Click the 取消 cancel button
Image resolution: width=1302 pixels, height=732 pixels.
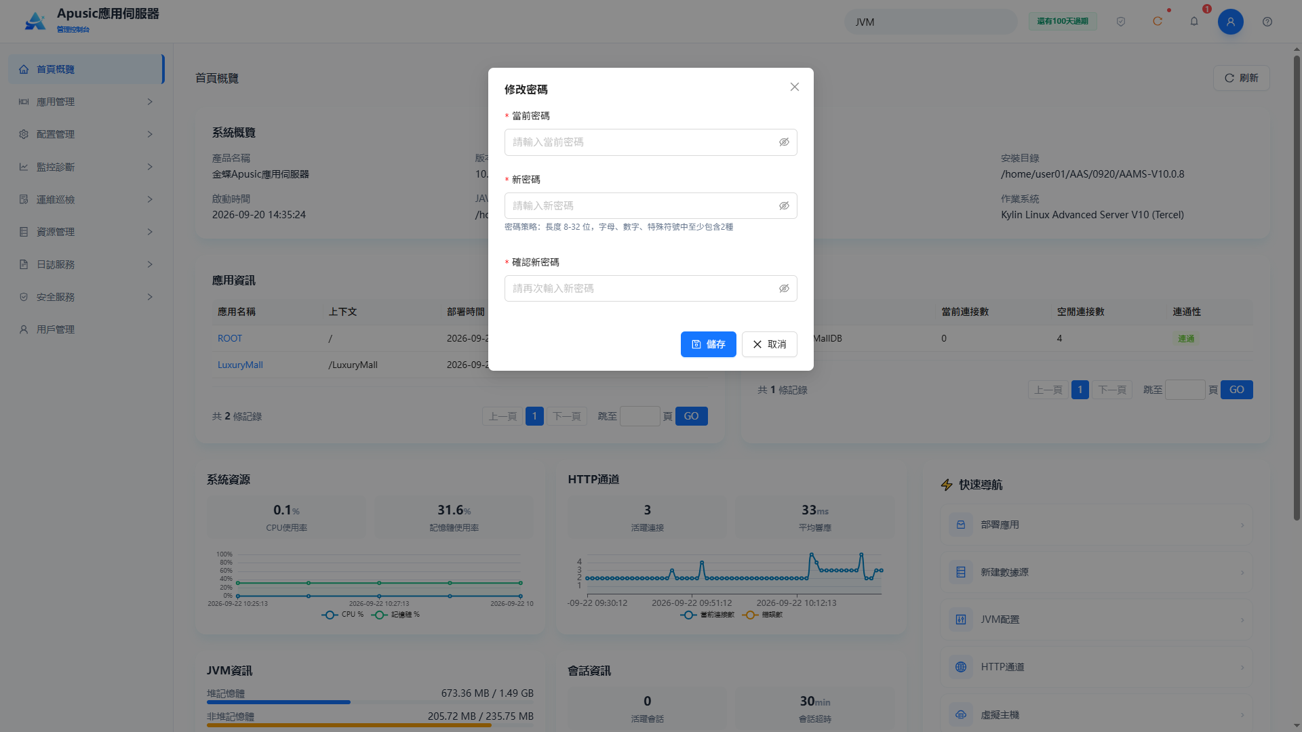tap(769, 344)
